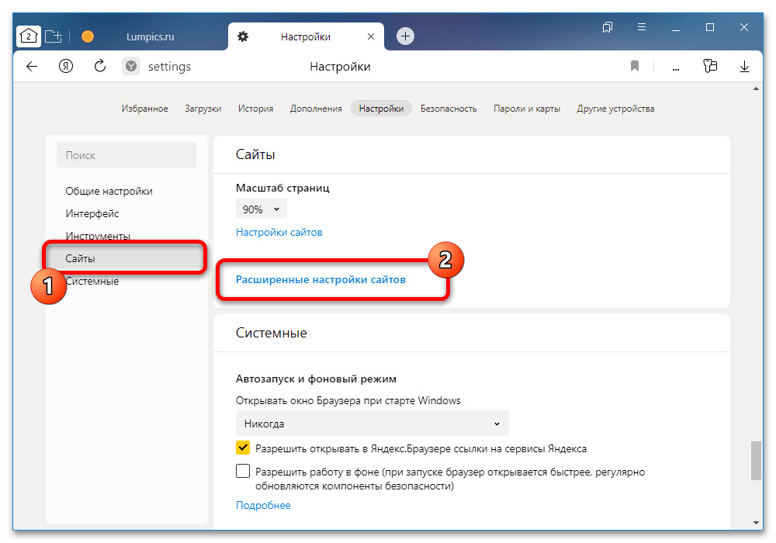
Task: Click the gear icon on Настройки tab
Action: coord(243,36)
